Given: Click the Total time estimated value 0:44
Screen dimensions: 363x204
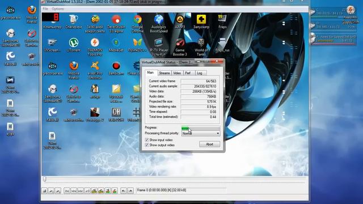Looking at the screenshot, I should [x=199, y=117].
